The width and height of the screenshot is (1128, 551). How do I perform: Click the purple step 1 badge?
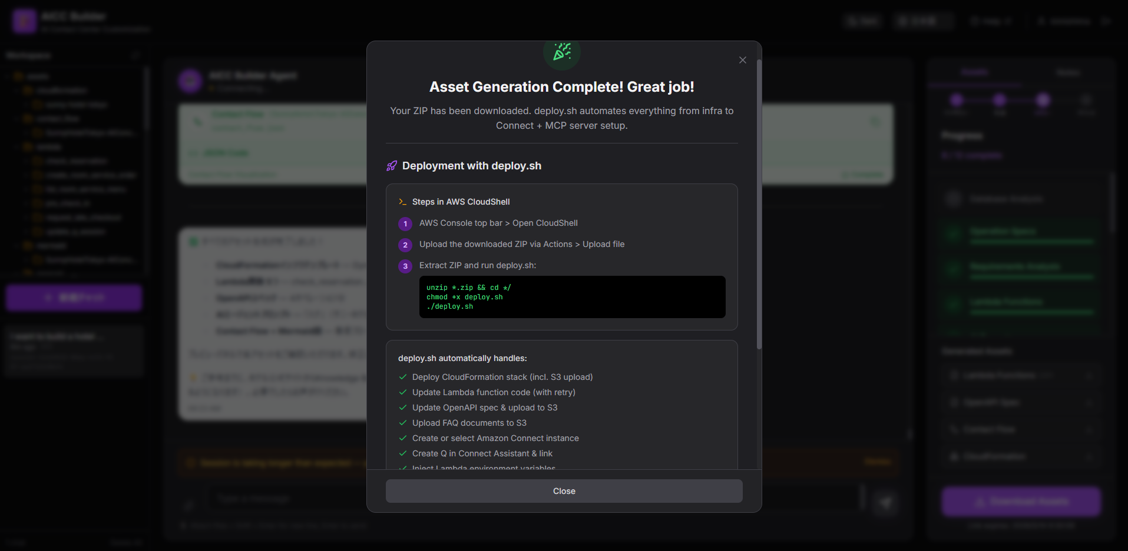click(x=405, y=223)
